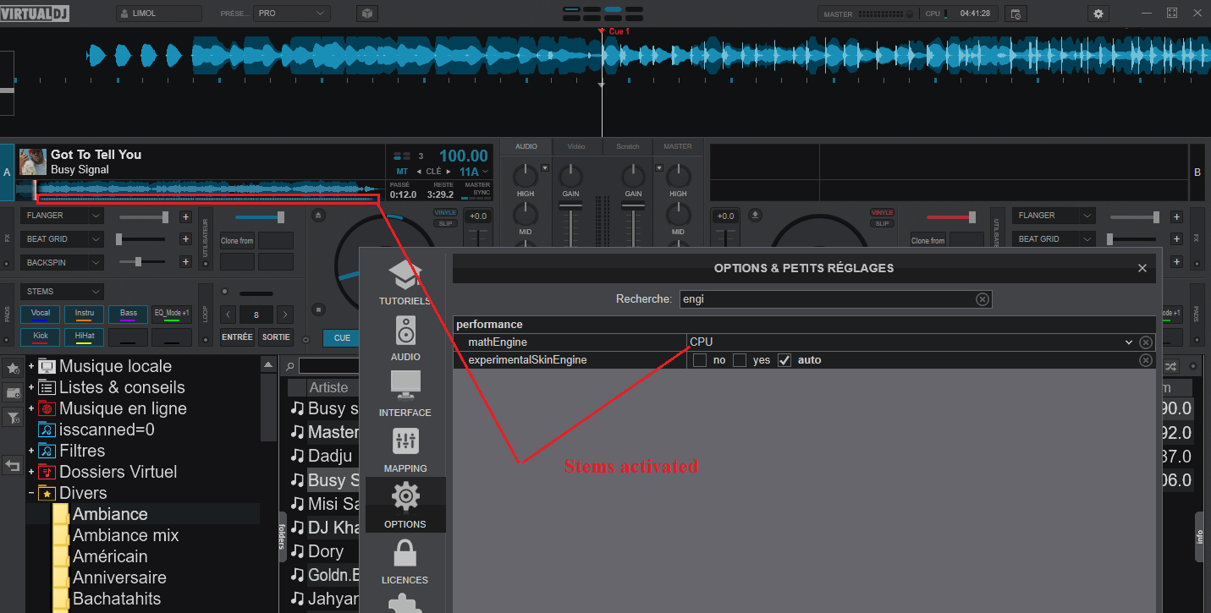Switch to the Scratch mixer tab
Image resolution: width=1211 pixels, height=613 pixels.
(x=628, y=146)
